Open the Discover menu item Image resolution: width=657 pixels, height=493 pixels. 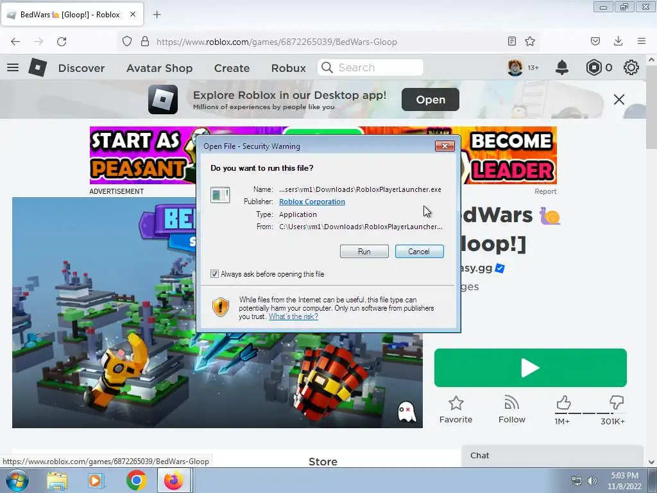coord(81,68)
